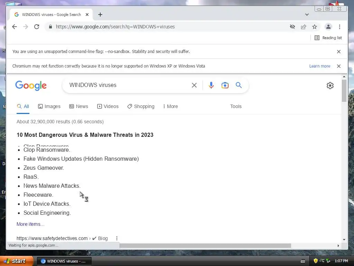Click the on-screen keyboard tray icon

tap(303, 261)
